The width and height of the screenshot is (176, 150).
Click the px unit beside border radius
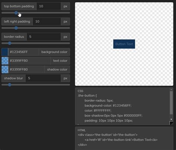pyautogui.click(x=65, y=37)
